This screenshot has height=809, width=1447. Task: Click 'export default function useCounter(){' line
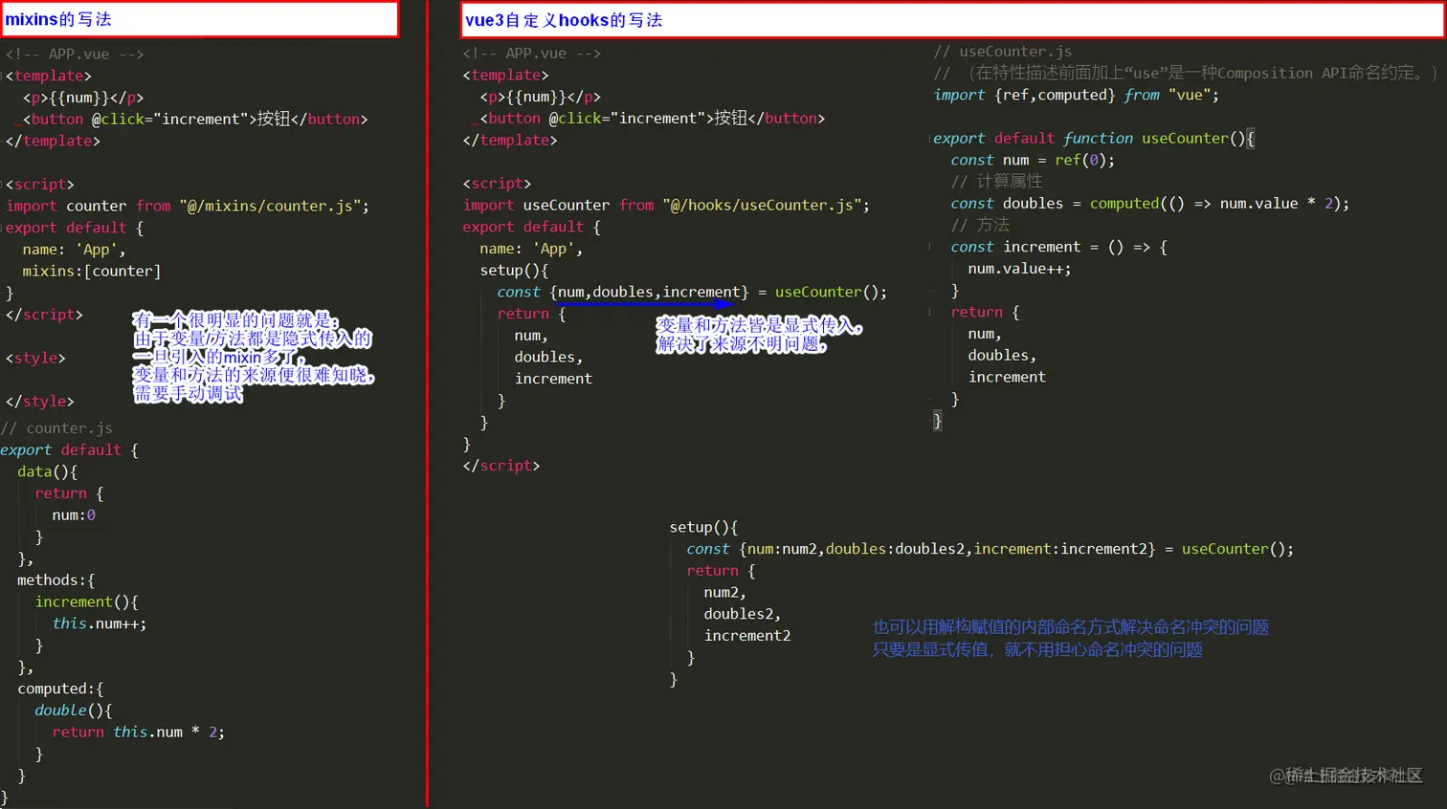tap(1094, 138)
